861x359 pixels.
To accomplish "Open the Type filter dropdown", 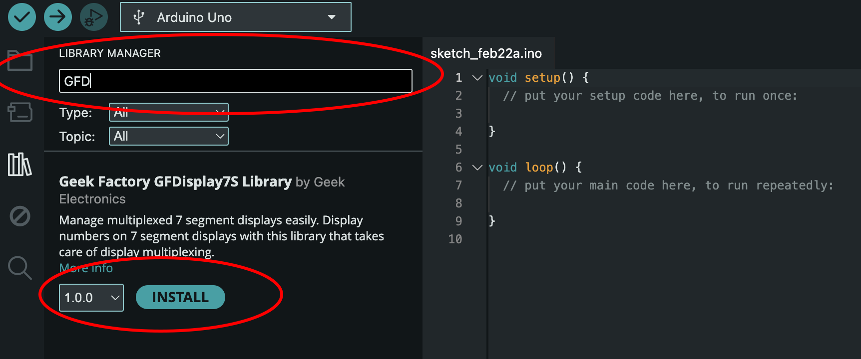I will point(169,112).
